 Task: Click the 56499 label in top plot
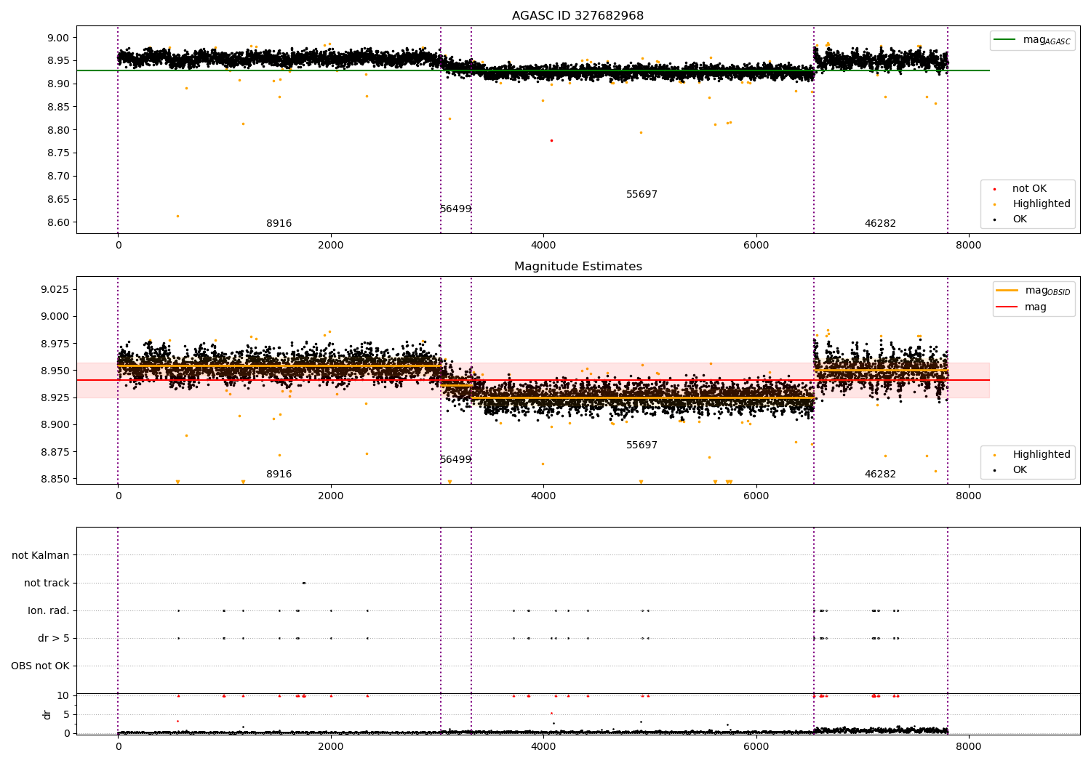455,209
